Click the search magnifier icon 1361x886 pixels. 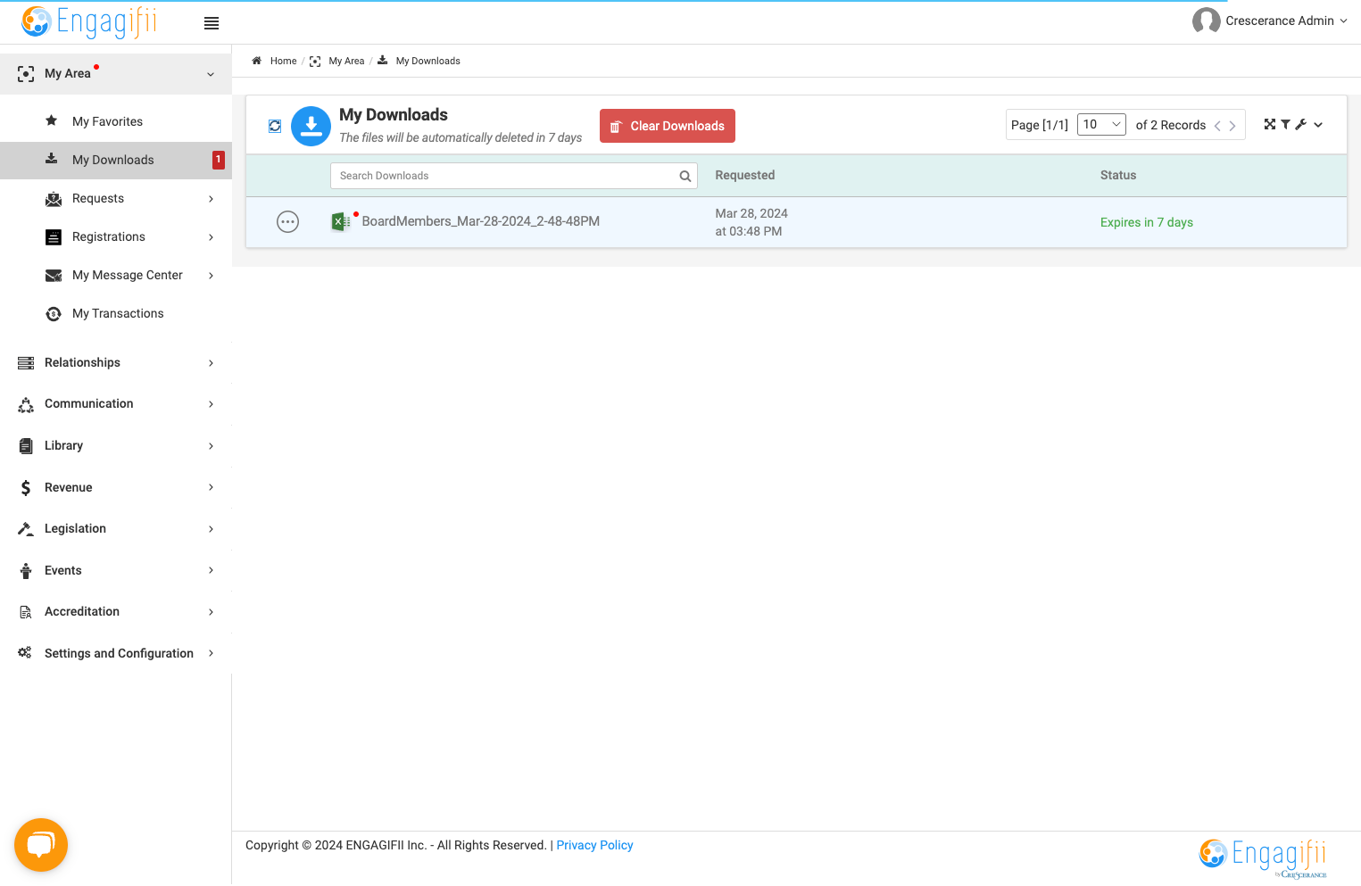[685, 176]
